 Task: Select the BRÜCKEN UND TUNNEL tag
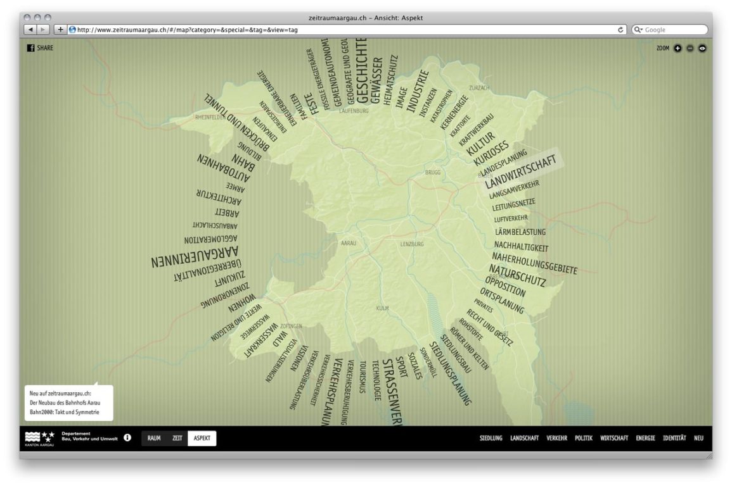pos(236,122)
